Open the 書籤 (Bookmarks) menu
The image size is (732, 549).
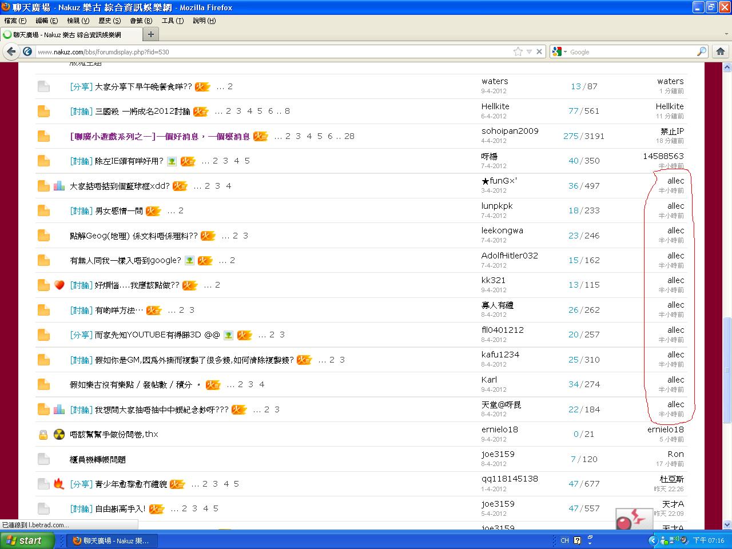click(x=141, y=21)
